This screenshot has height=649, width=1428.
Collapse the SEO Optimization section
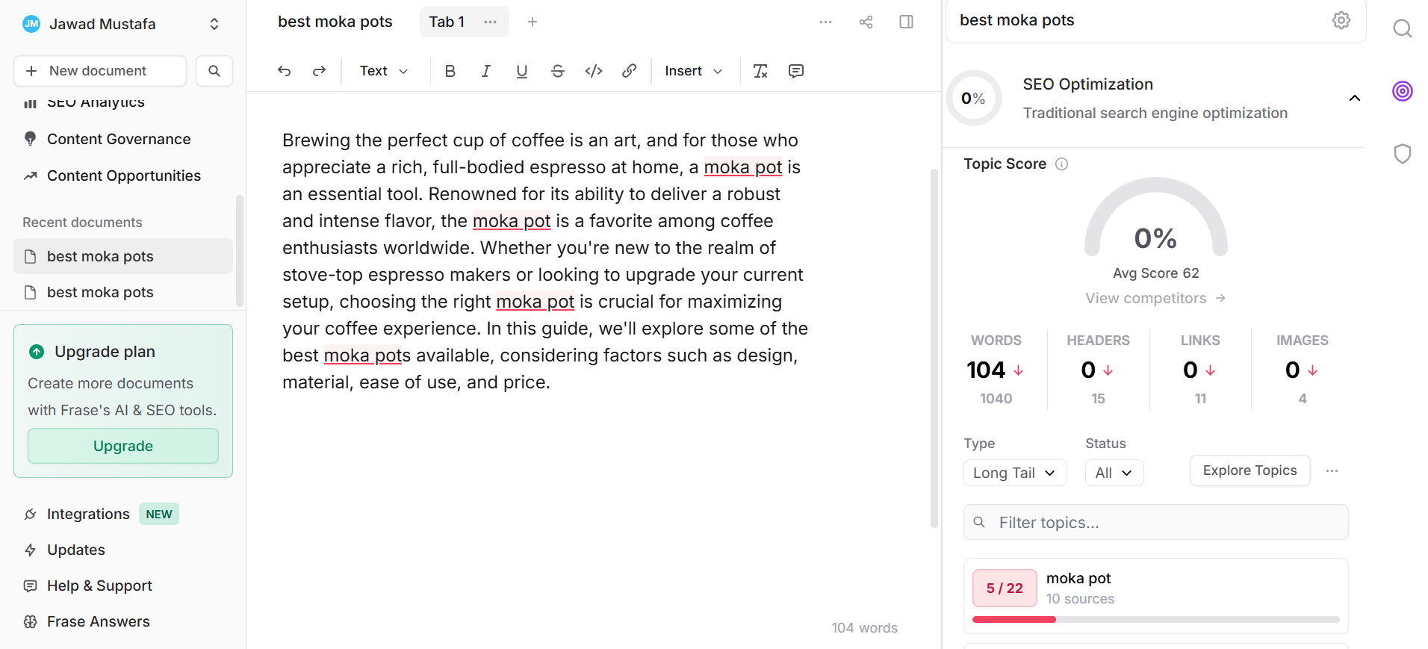pos(1354,99)
